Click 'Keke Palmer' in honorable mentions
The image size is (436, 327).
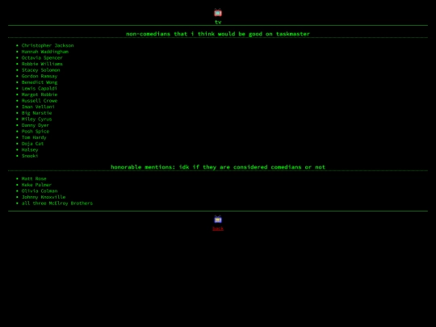coord(36,185)
